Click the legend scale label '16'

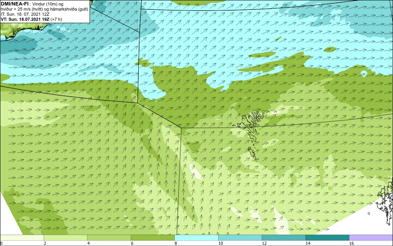pos(351,243)
